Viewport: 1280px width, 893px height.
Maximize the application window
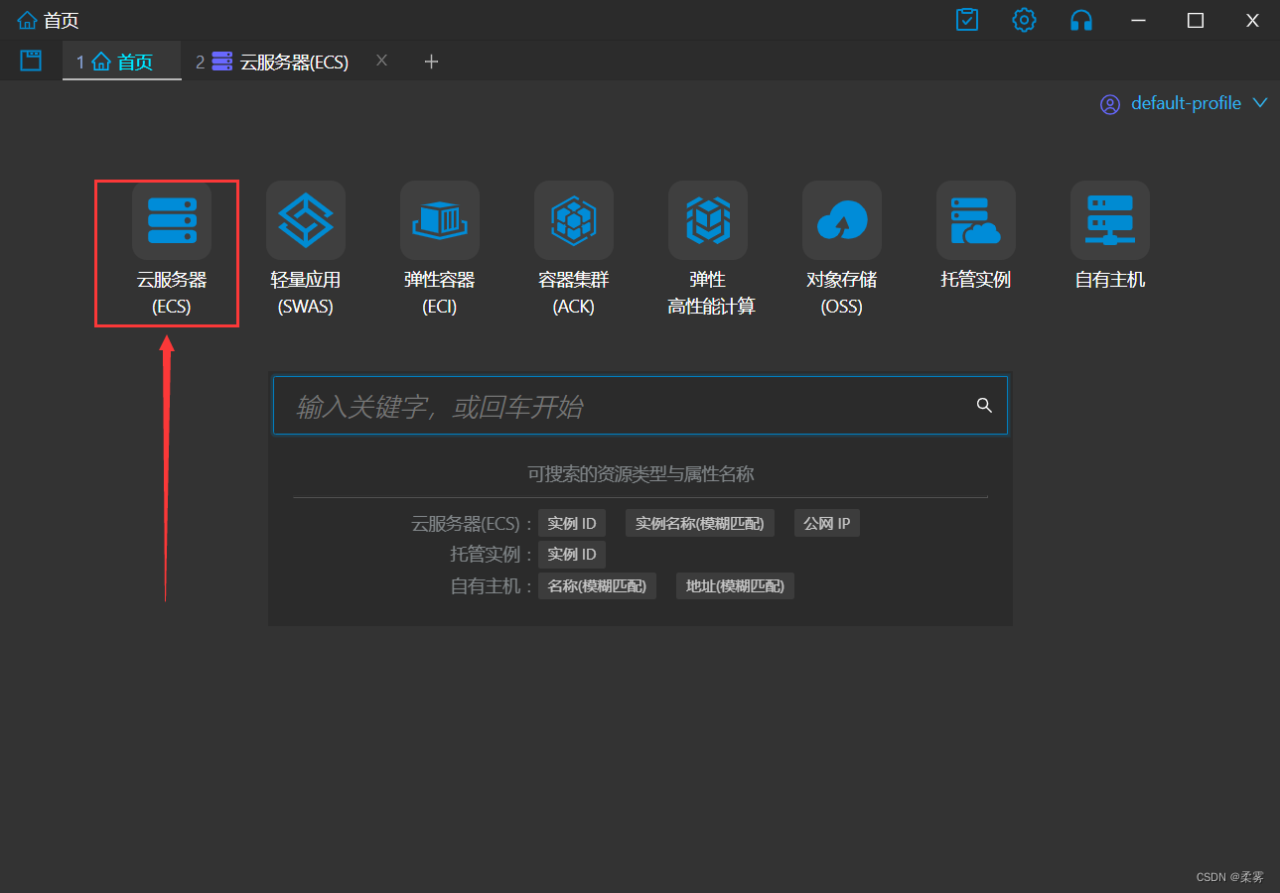(1196, 20)
